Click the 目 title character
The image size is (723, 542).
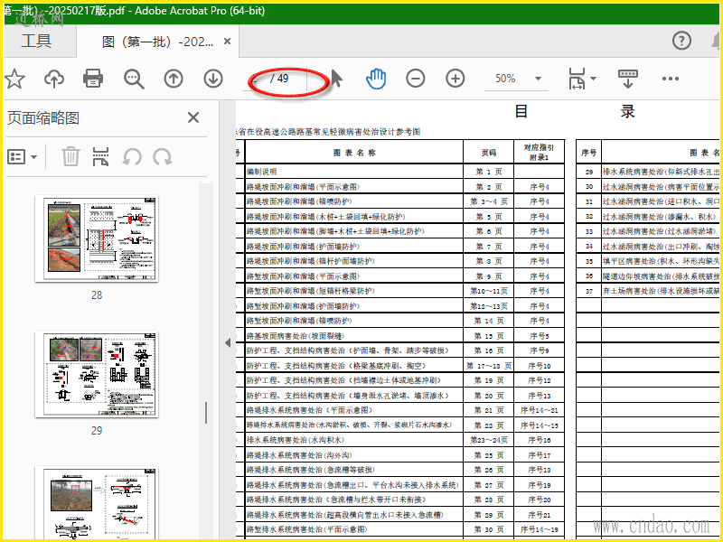point(521,111)
